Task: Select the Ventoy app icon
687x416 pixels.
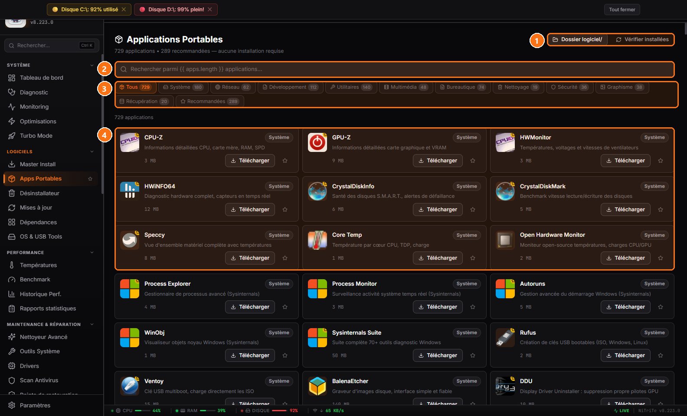Action: 130,386
